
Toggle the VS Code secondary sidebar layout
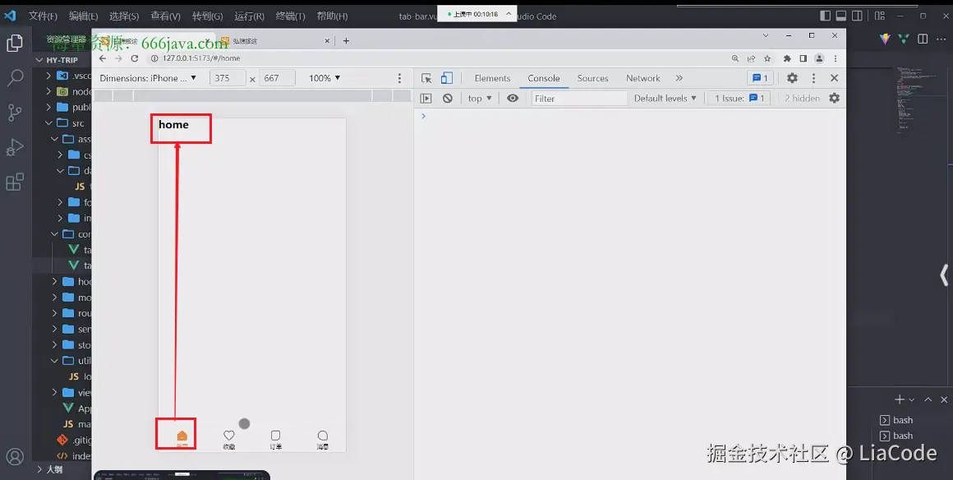point(857,16)
